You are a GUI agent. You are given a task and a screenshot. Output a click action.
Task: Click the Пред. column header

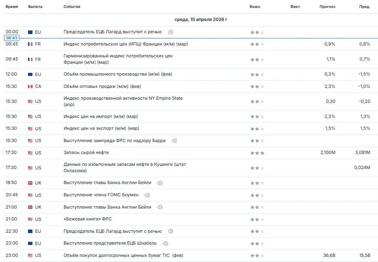pos(365,6)
